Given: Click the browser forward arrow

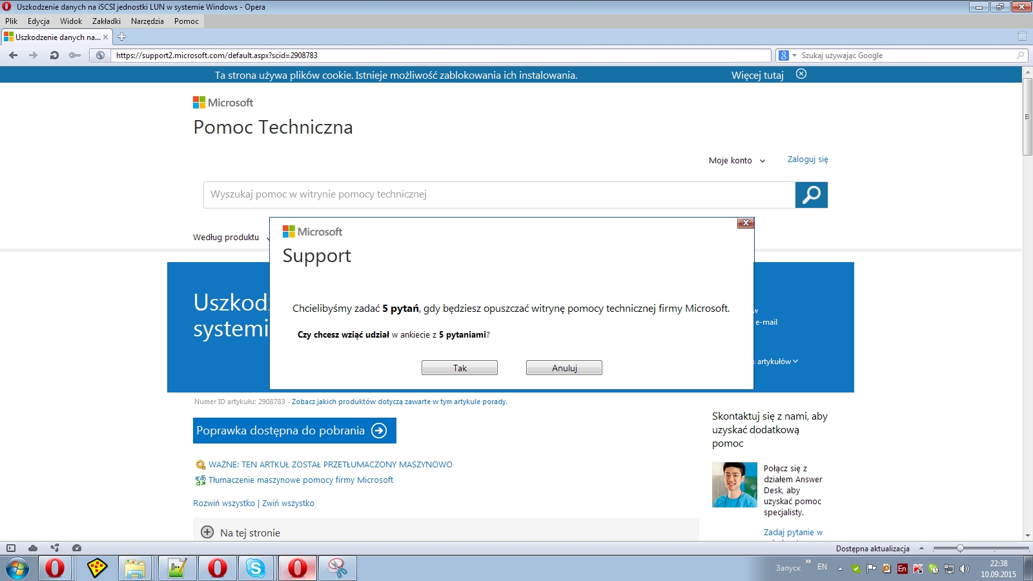Looking at the screenshot, I should click(x=33, y=56).
